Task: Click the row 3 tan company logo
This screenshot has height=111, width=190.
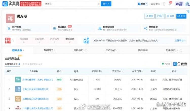Action: pyautogui.click(x=18, y=99)
